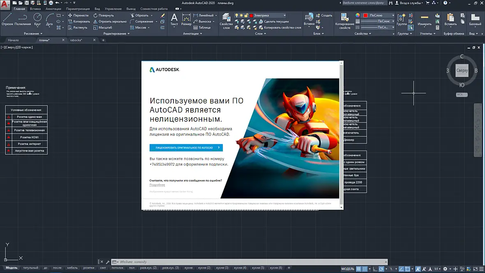Screen dimensions: 485x273
Task: Expand the Редактирование panel
Action: [117, 33]
